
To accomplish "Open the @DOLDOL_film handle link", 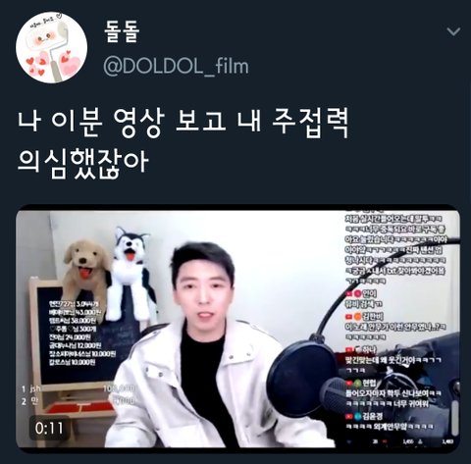I will [176, 66].
